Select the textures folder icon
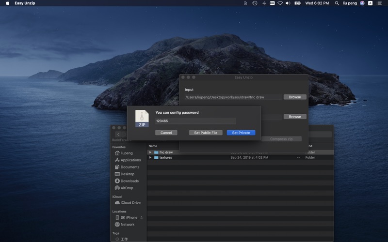 tap(156, 157)
